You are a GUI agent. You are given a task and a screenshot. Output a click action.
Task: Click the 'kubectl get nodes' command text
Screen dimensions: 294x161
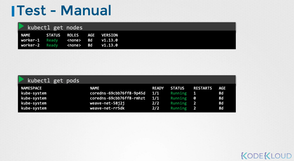(x=55, y=28)
